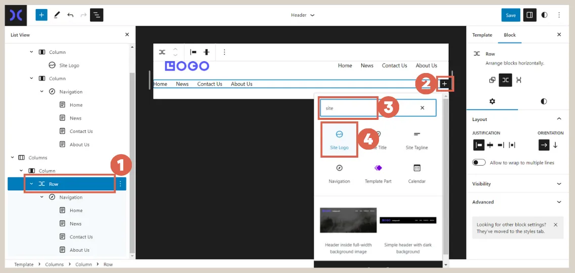The height and width of the screenshot is (273, 575).
Task: Click the move up arrow in block toolbar
Action: coord(175,49)
